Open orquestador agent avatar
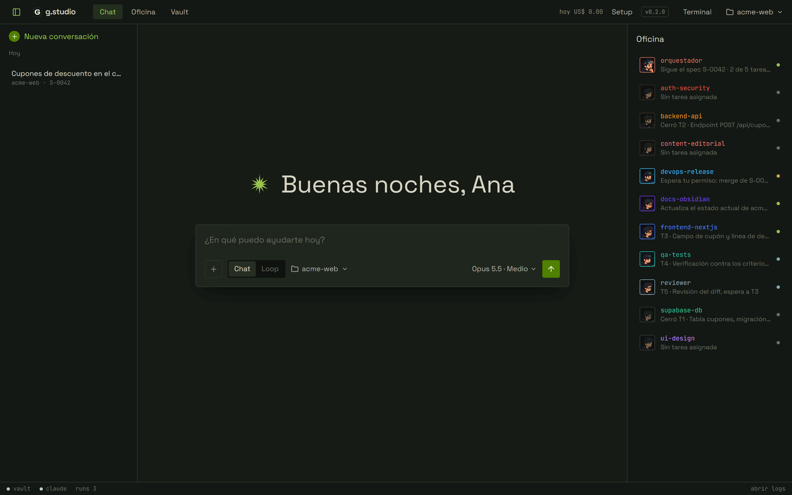Viewport: 792px width, 495px height. pos(647,65)
